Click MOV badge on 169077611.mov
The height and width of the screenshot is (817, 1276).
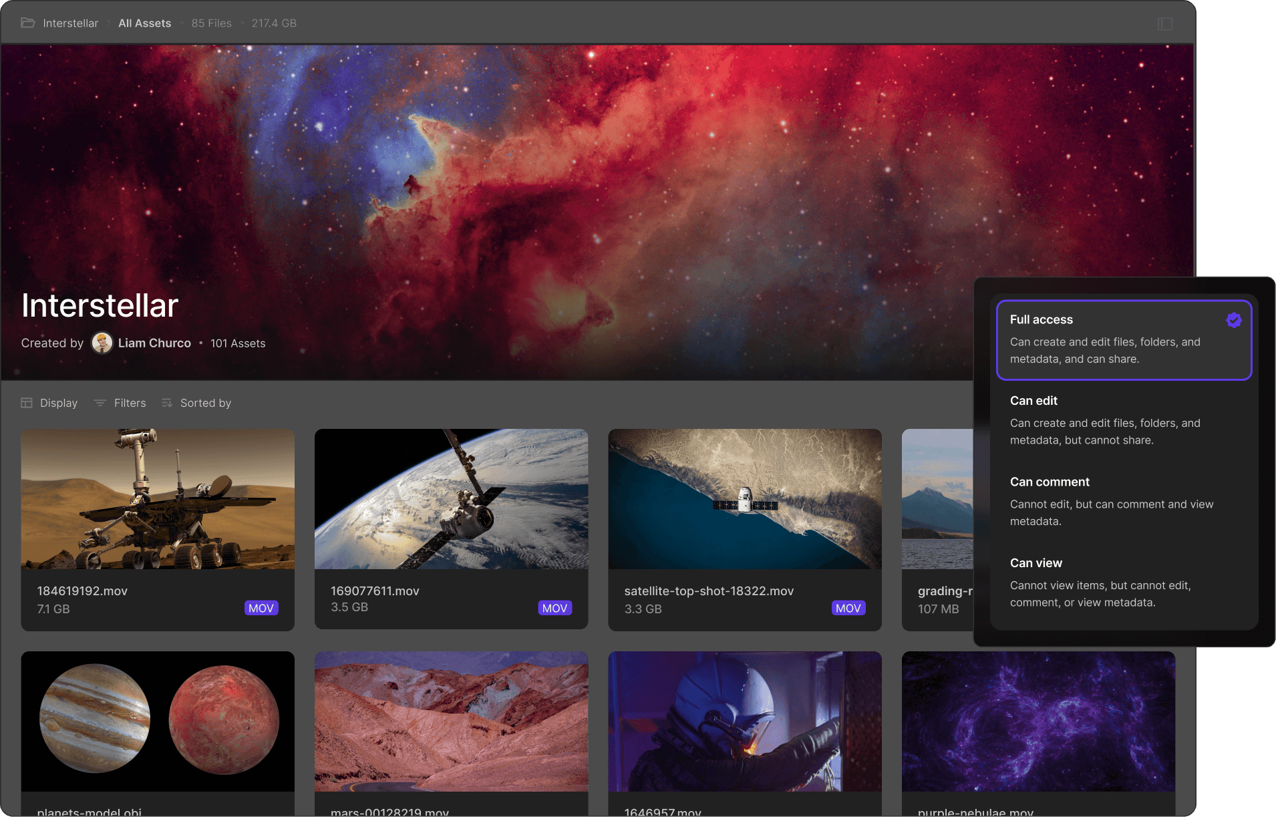[x=554, y=608]
